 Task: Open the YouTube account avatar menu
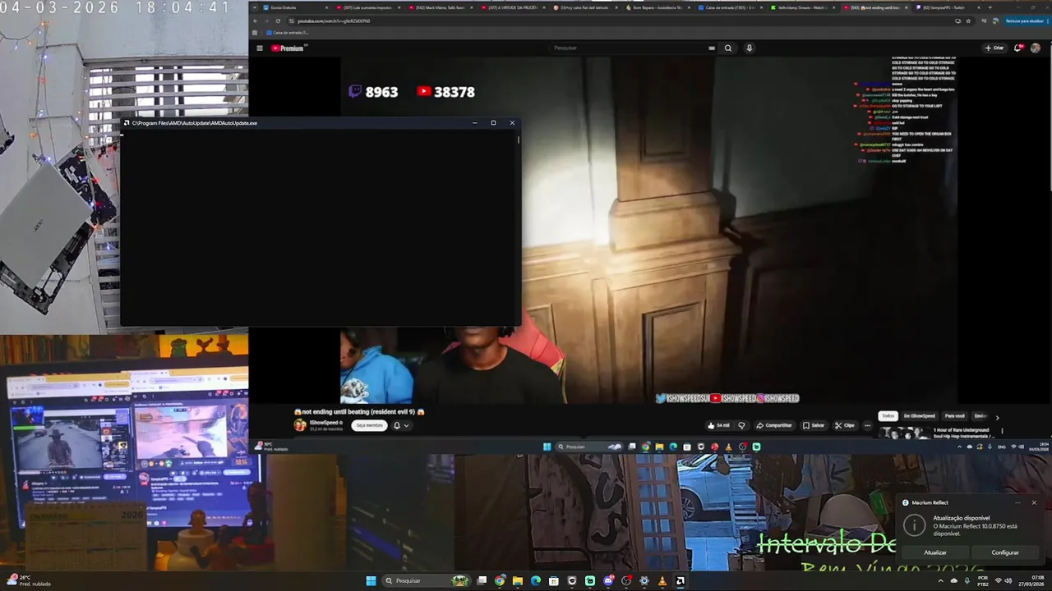tap(1036, 48)
